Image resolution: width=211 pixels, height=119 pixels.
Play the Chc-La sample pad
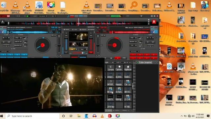click(x=128, y=83)
